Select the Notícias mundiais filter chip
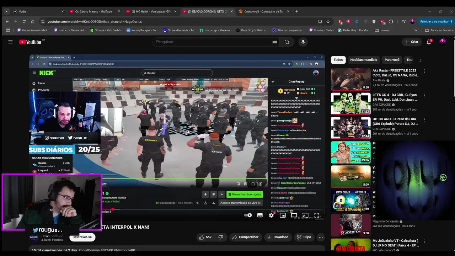 click(364, 60)
